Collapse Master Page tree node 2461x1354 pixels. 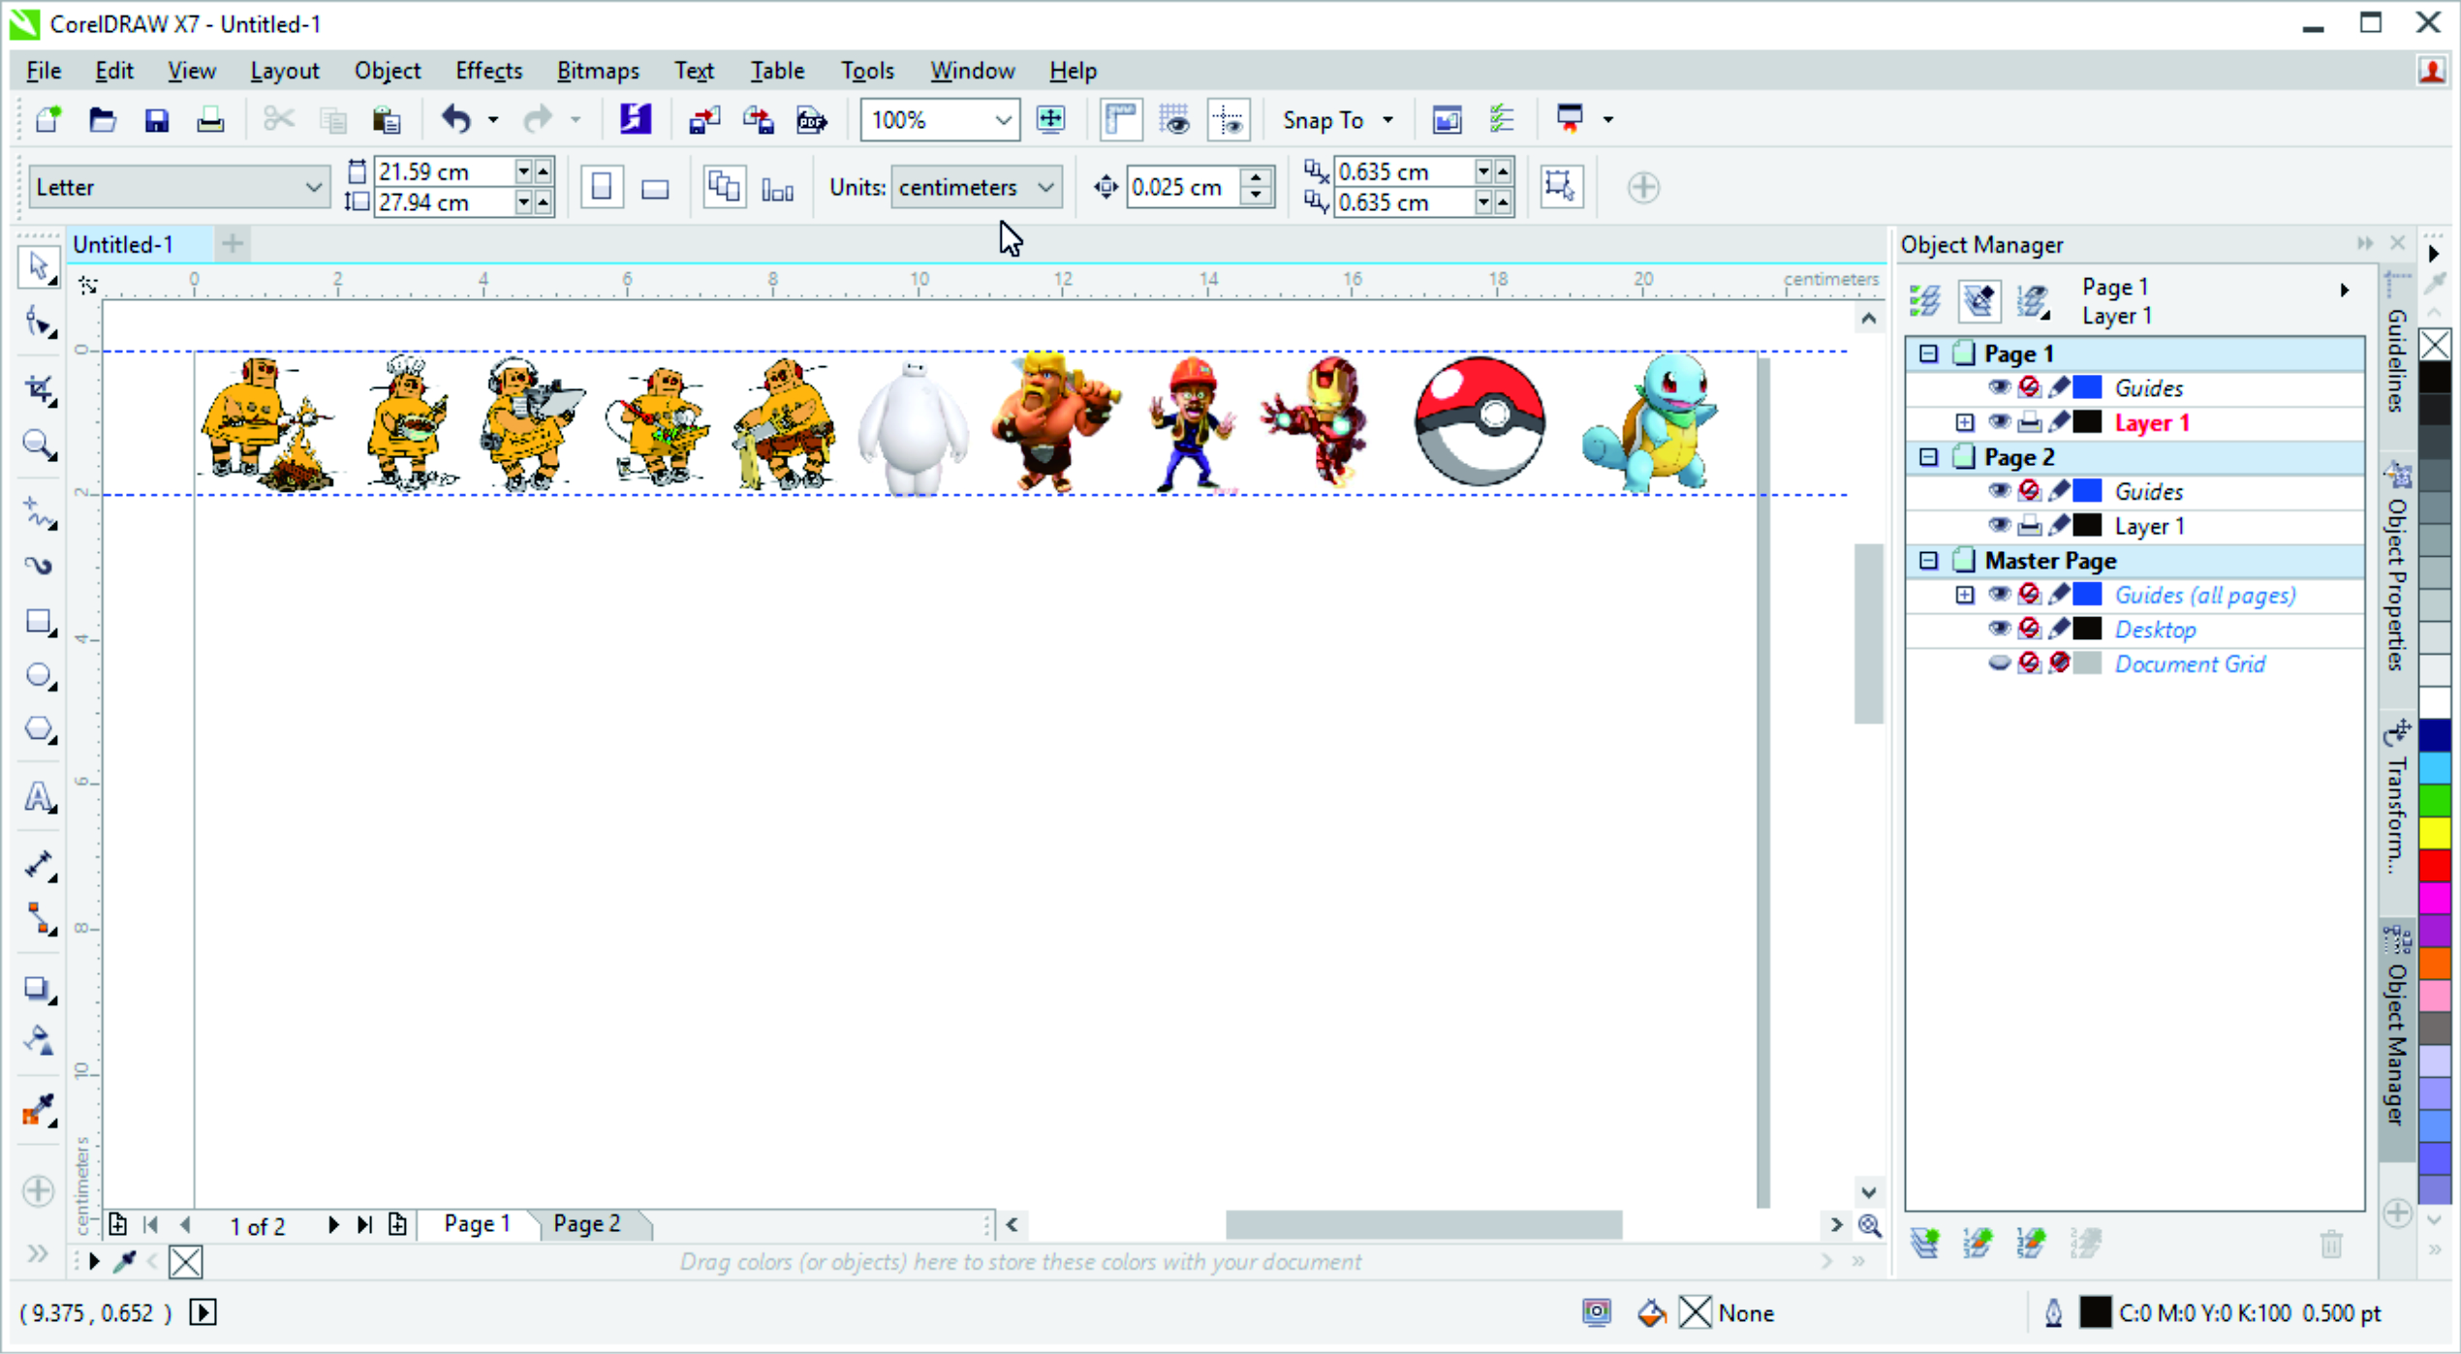coord(1928,560)
